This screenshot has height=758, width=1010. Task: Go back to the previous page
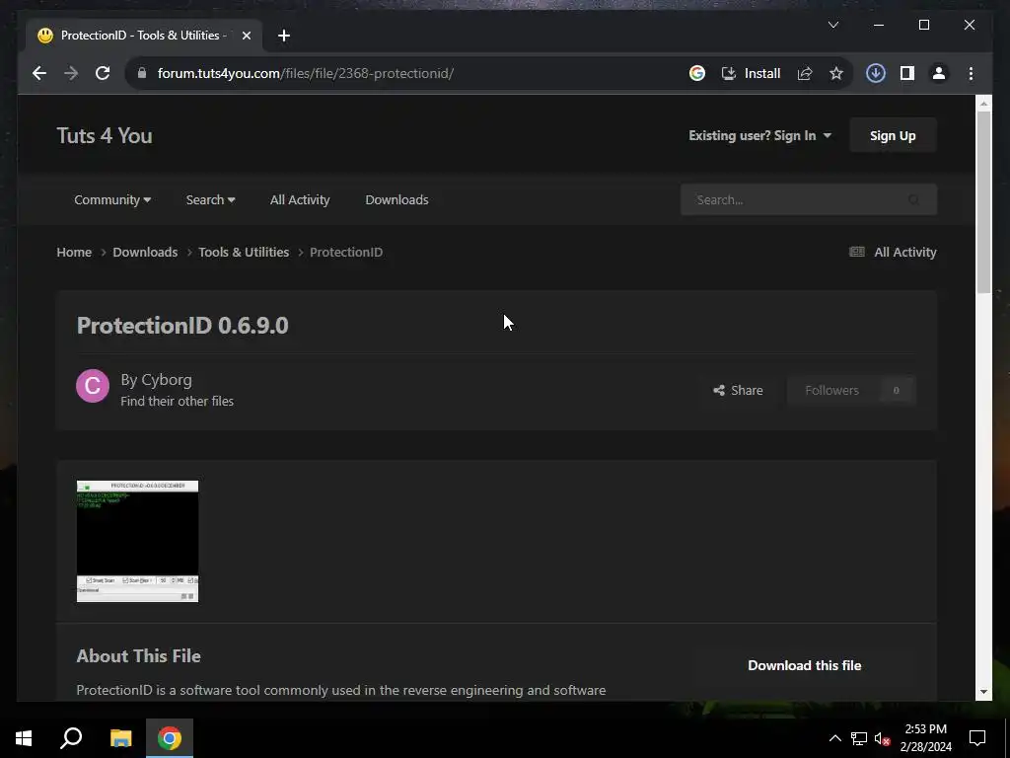pyautogui.click(x=39, y=73)
